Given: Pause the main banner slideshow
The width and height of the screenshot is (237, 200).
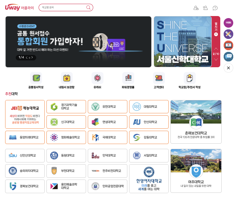Looking at the screenshot, I should [29, 57].
